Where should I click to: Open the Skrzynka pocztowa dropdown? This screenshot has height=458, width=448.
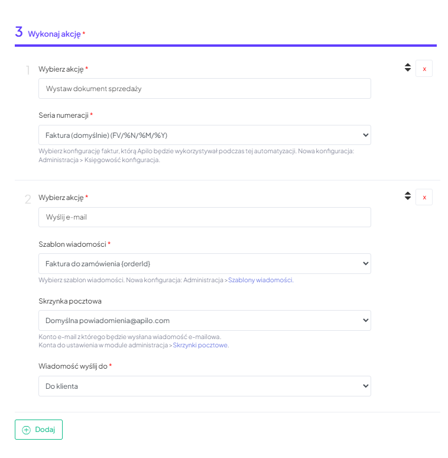coord(204,321)
